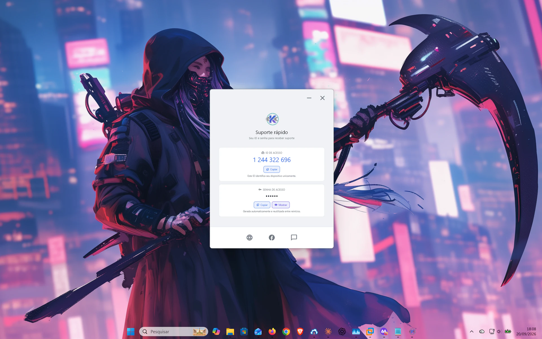Click the 'Suporte rápido' title
The image size is (542, 339).
tap(272, 132)
